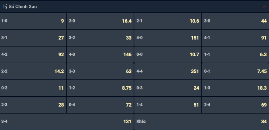Pick the 0-4 score at 72
269x130 pixels.
100,105
